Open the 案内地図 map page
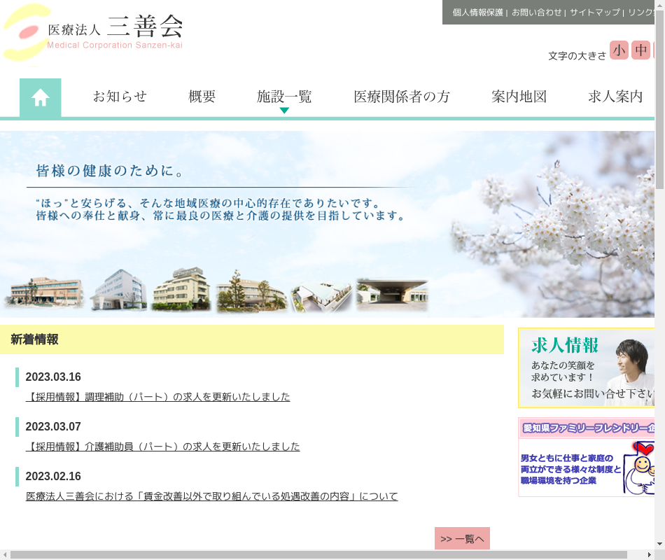Viewport: 665px width, 560px height. coord(519,97)
